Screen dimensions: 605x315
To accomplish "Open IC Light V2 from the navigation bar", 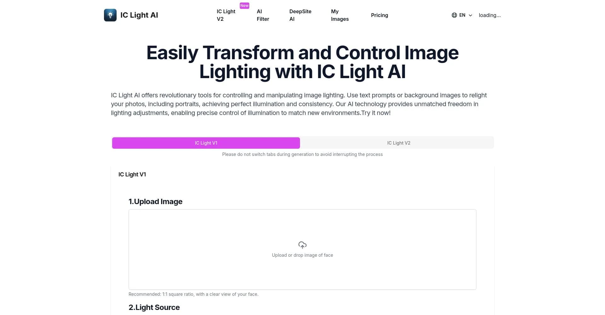I will tap(226, 15).
